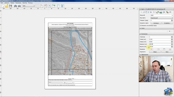Viewport: 174px width, 97px height.
Task: Click the bracketed A text edit icon
Action: tap(164, 12)
